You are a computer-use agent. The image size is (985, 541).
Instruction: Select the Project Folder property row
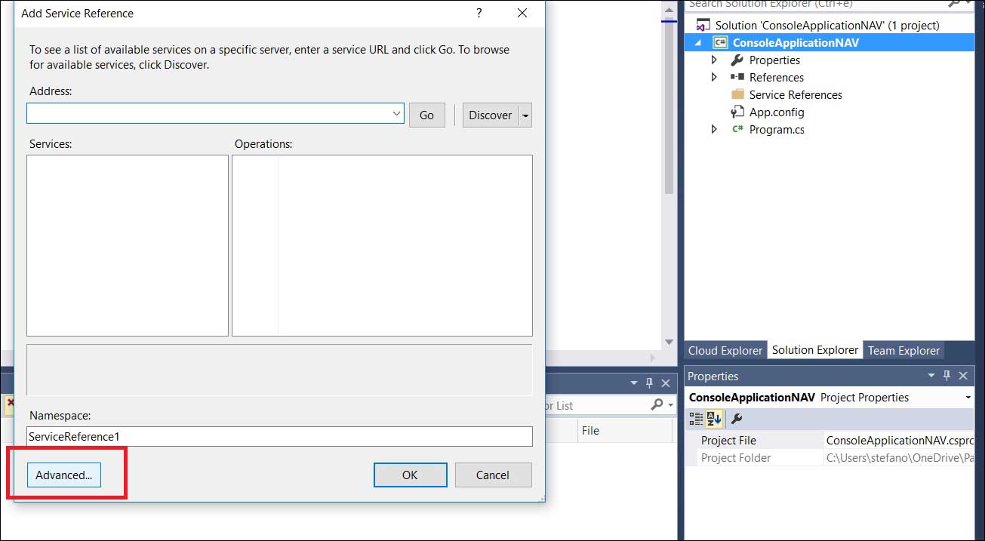click(830, 458)
